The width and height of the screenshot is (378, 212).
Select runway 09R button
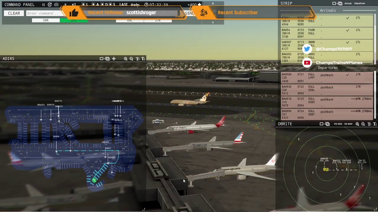point(46,20)
